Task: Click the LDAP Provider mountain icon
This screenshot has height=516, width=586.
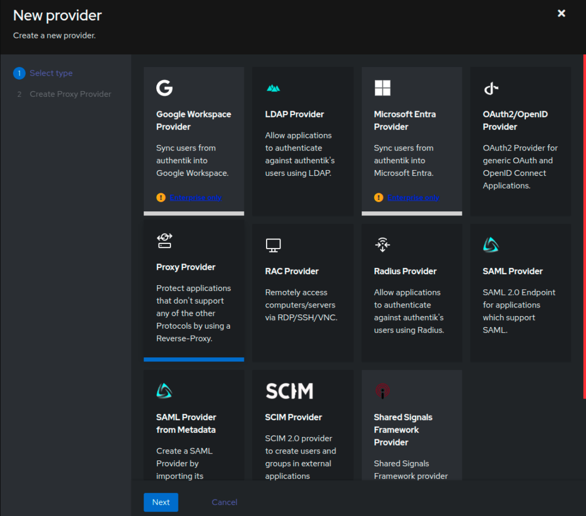Action: click(x=273, y=88)
